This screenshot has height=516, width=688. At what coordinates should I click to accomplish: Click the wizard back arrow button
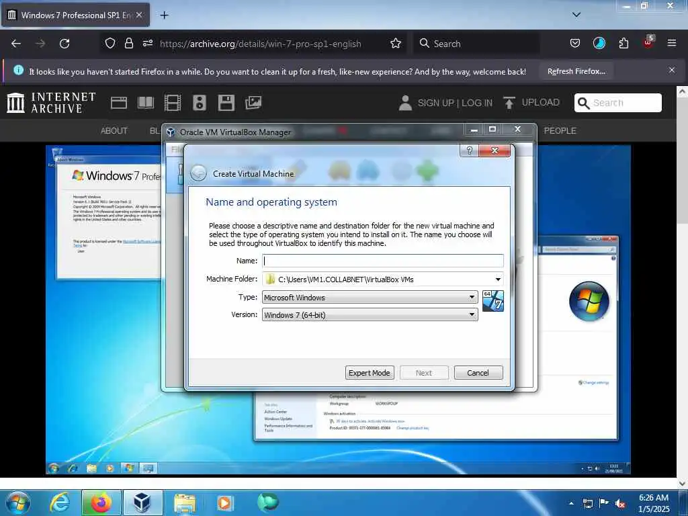[198, 173]
